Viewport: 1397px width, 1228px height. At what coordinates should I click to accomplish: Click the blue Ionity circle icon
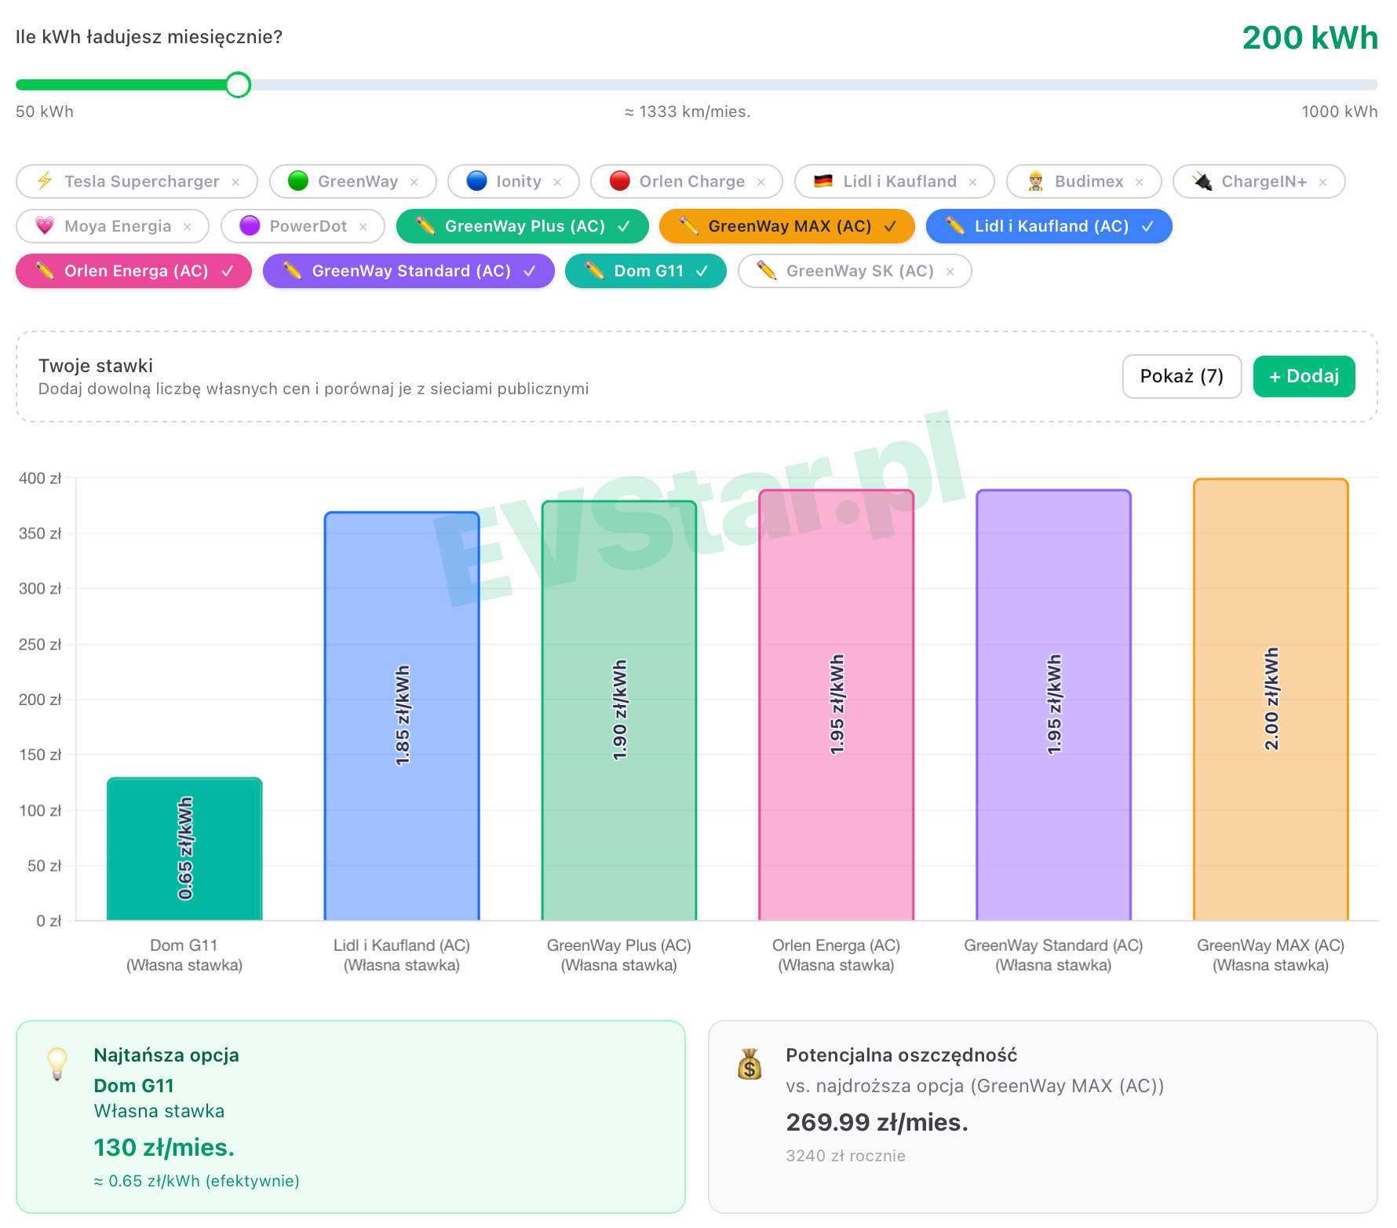[476, 181]
